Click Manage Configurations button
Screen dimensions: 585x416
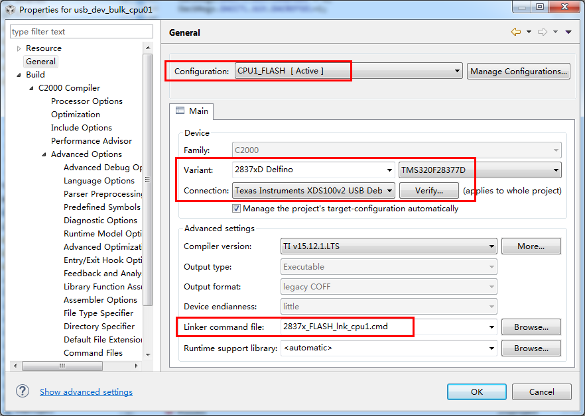pos(519,71)
